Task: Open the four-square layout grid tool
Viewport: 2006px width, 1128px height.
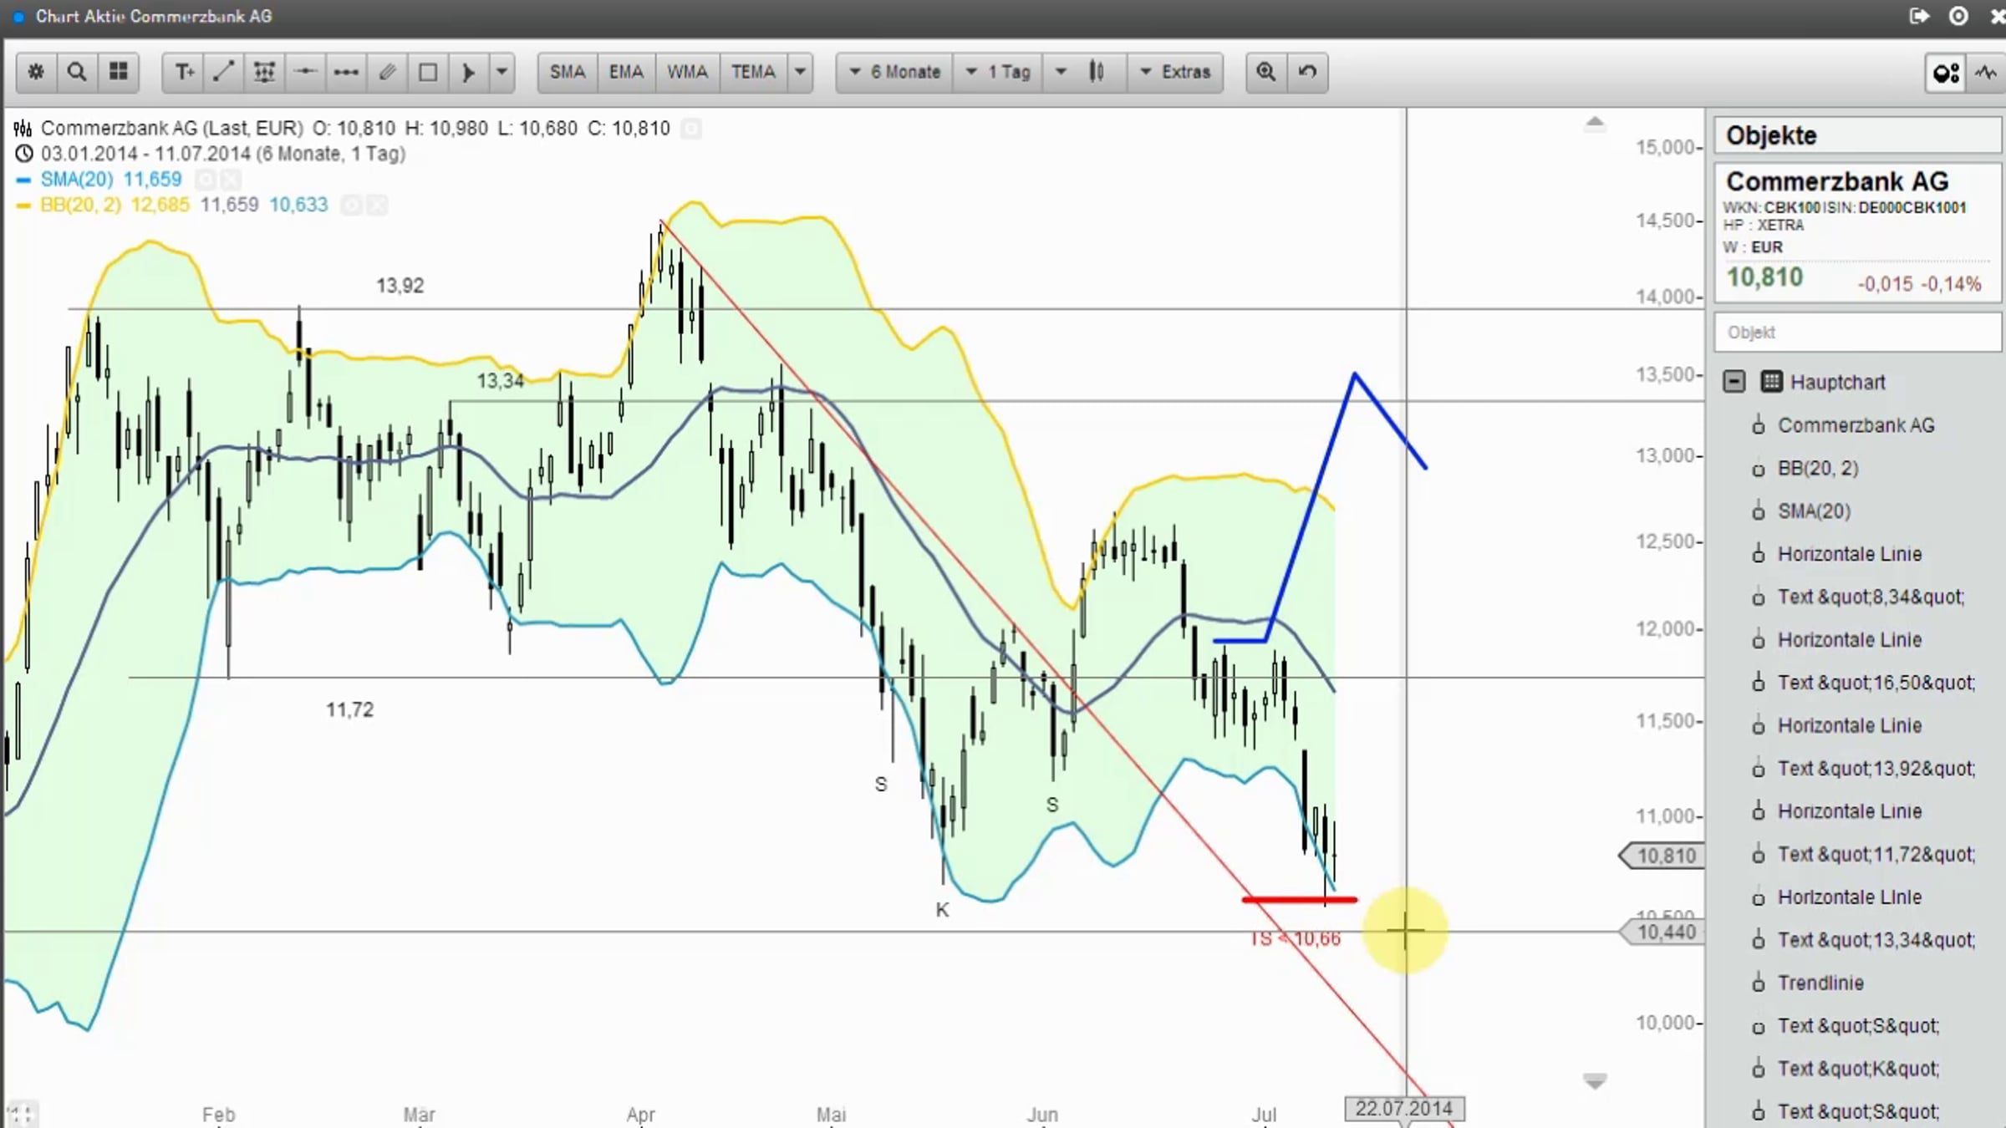Action: (119, 72)
